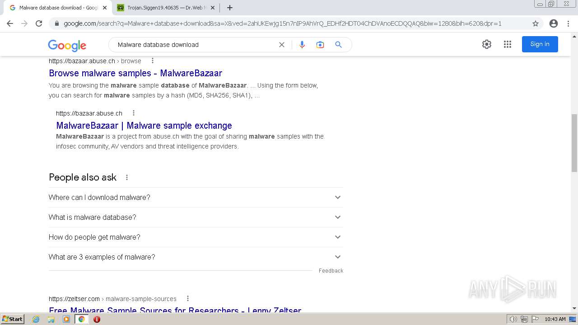Open the Action Center flag icon
Image resolution: width=578 pixels, height=325 pixels.
(535, 319)
